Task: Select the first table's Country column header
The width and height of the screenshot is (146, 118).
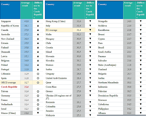Action: (10, 10)
